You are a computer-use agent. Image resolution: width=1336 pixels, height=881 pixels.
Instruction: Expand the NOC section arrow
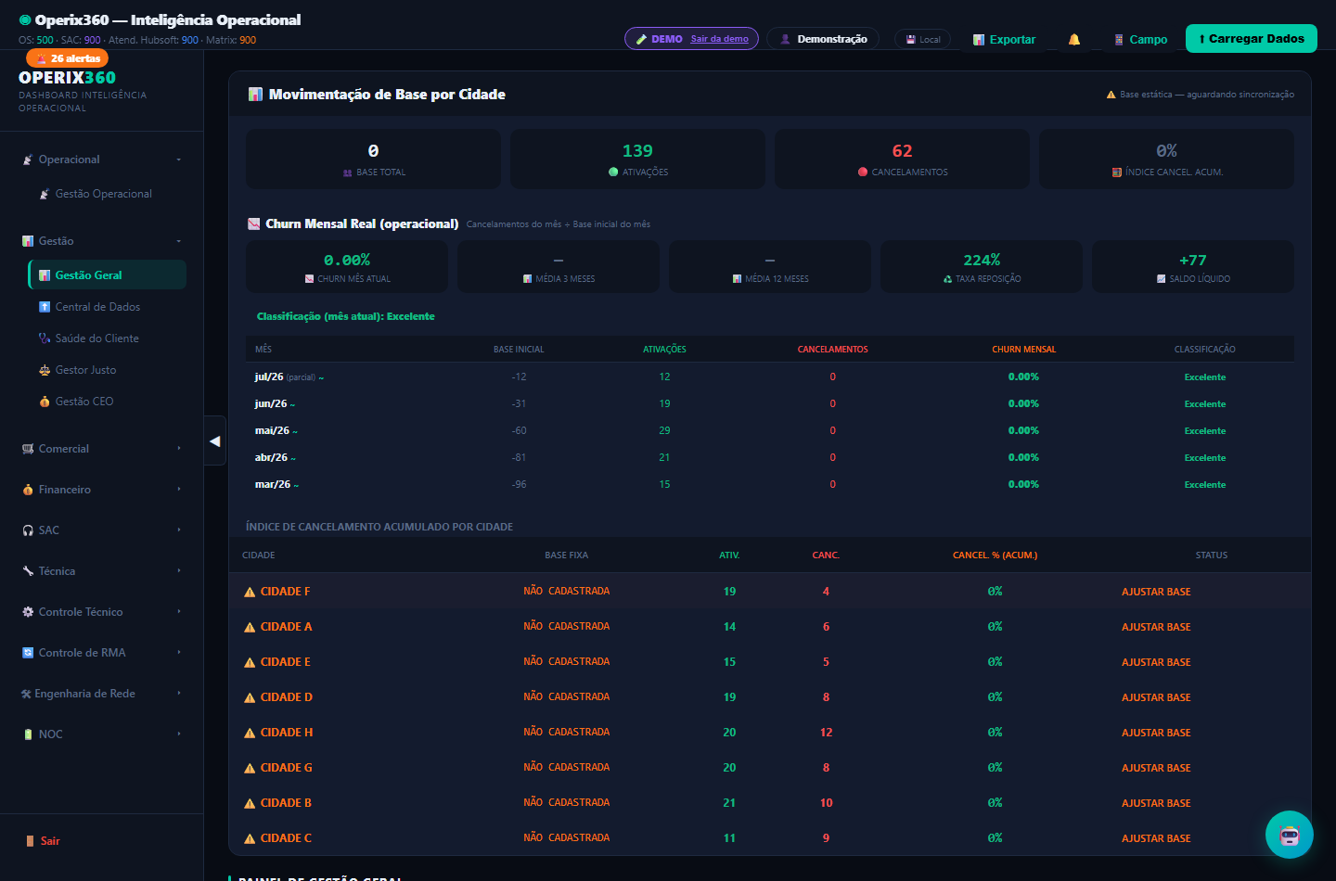click(179, 734)
